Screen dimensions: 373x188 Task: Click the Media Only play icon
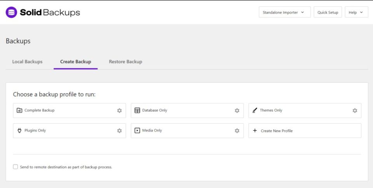(137, 131)
